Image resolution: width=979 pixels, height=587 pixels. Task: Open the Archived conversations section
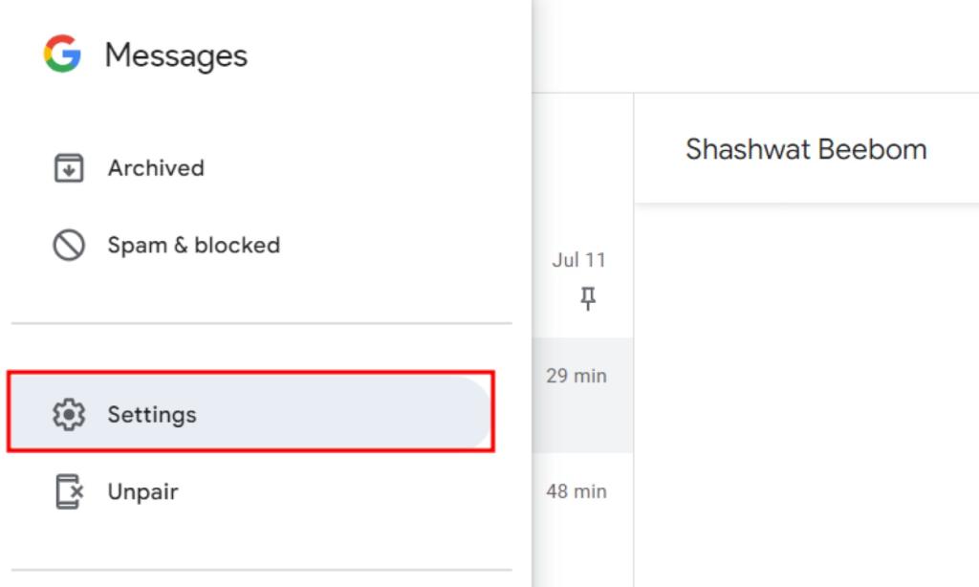point(155,167)
